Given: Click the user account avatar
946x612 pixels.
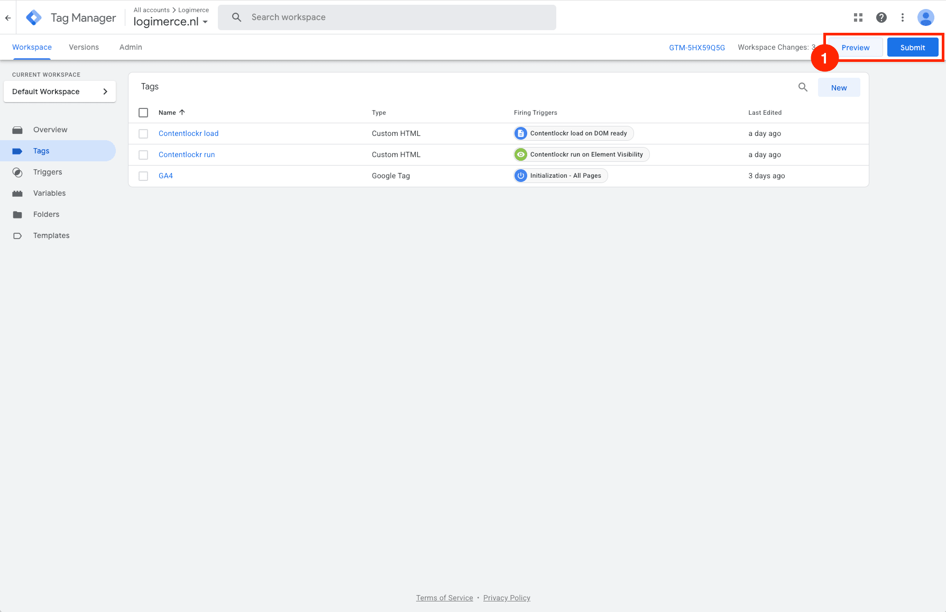Looking at the screenshot, I should pyautogui.click(x=925, y=17).
